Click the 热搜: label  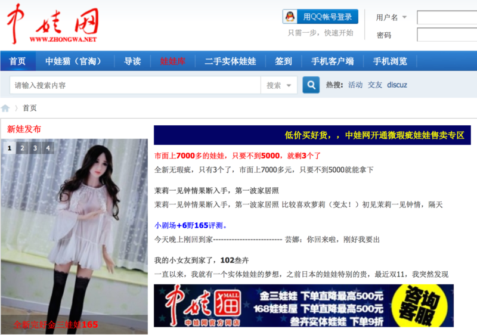click(x=334, y=85)
